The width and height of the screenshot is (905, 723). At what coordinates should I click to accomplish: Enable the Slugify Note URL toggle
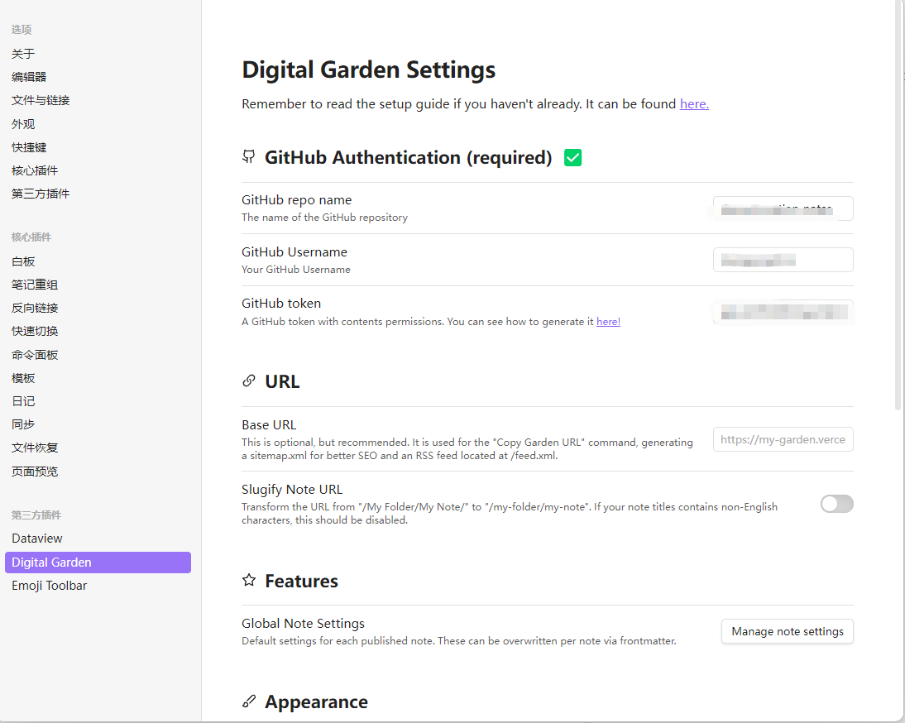(836, 504)
